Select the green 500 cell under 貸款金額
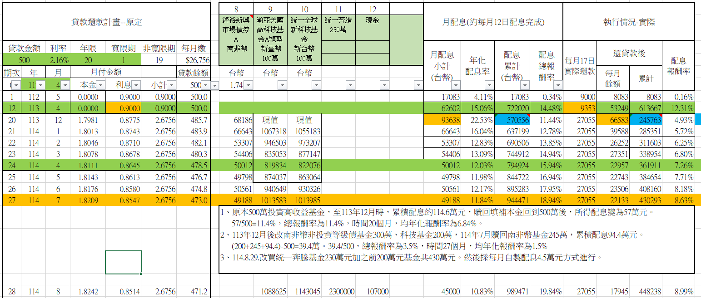 point(23,59)
